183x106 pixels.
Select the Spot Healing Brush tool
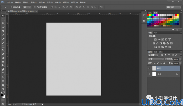tap(3, 39)
